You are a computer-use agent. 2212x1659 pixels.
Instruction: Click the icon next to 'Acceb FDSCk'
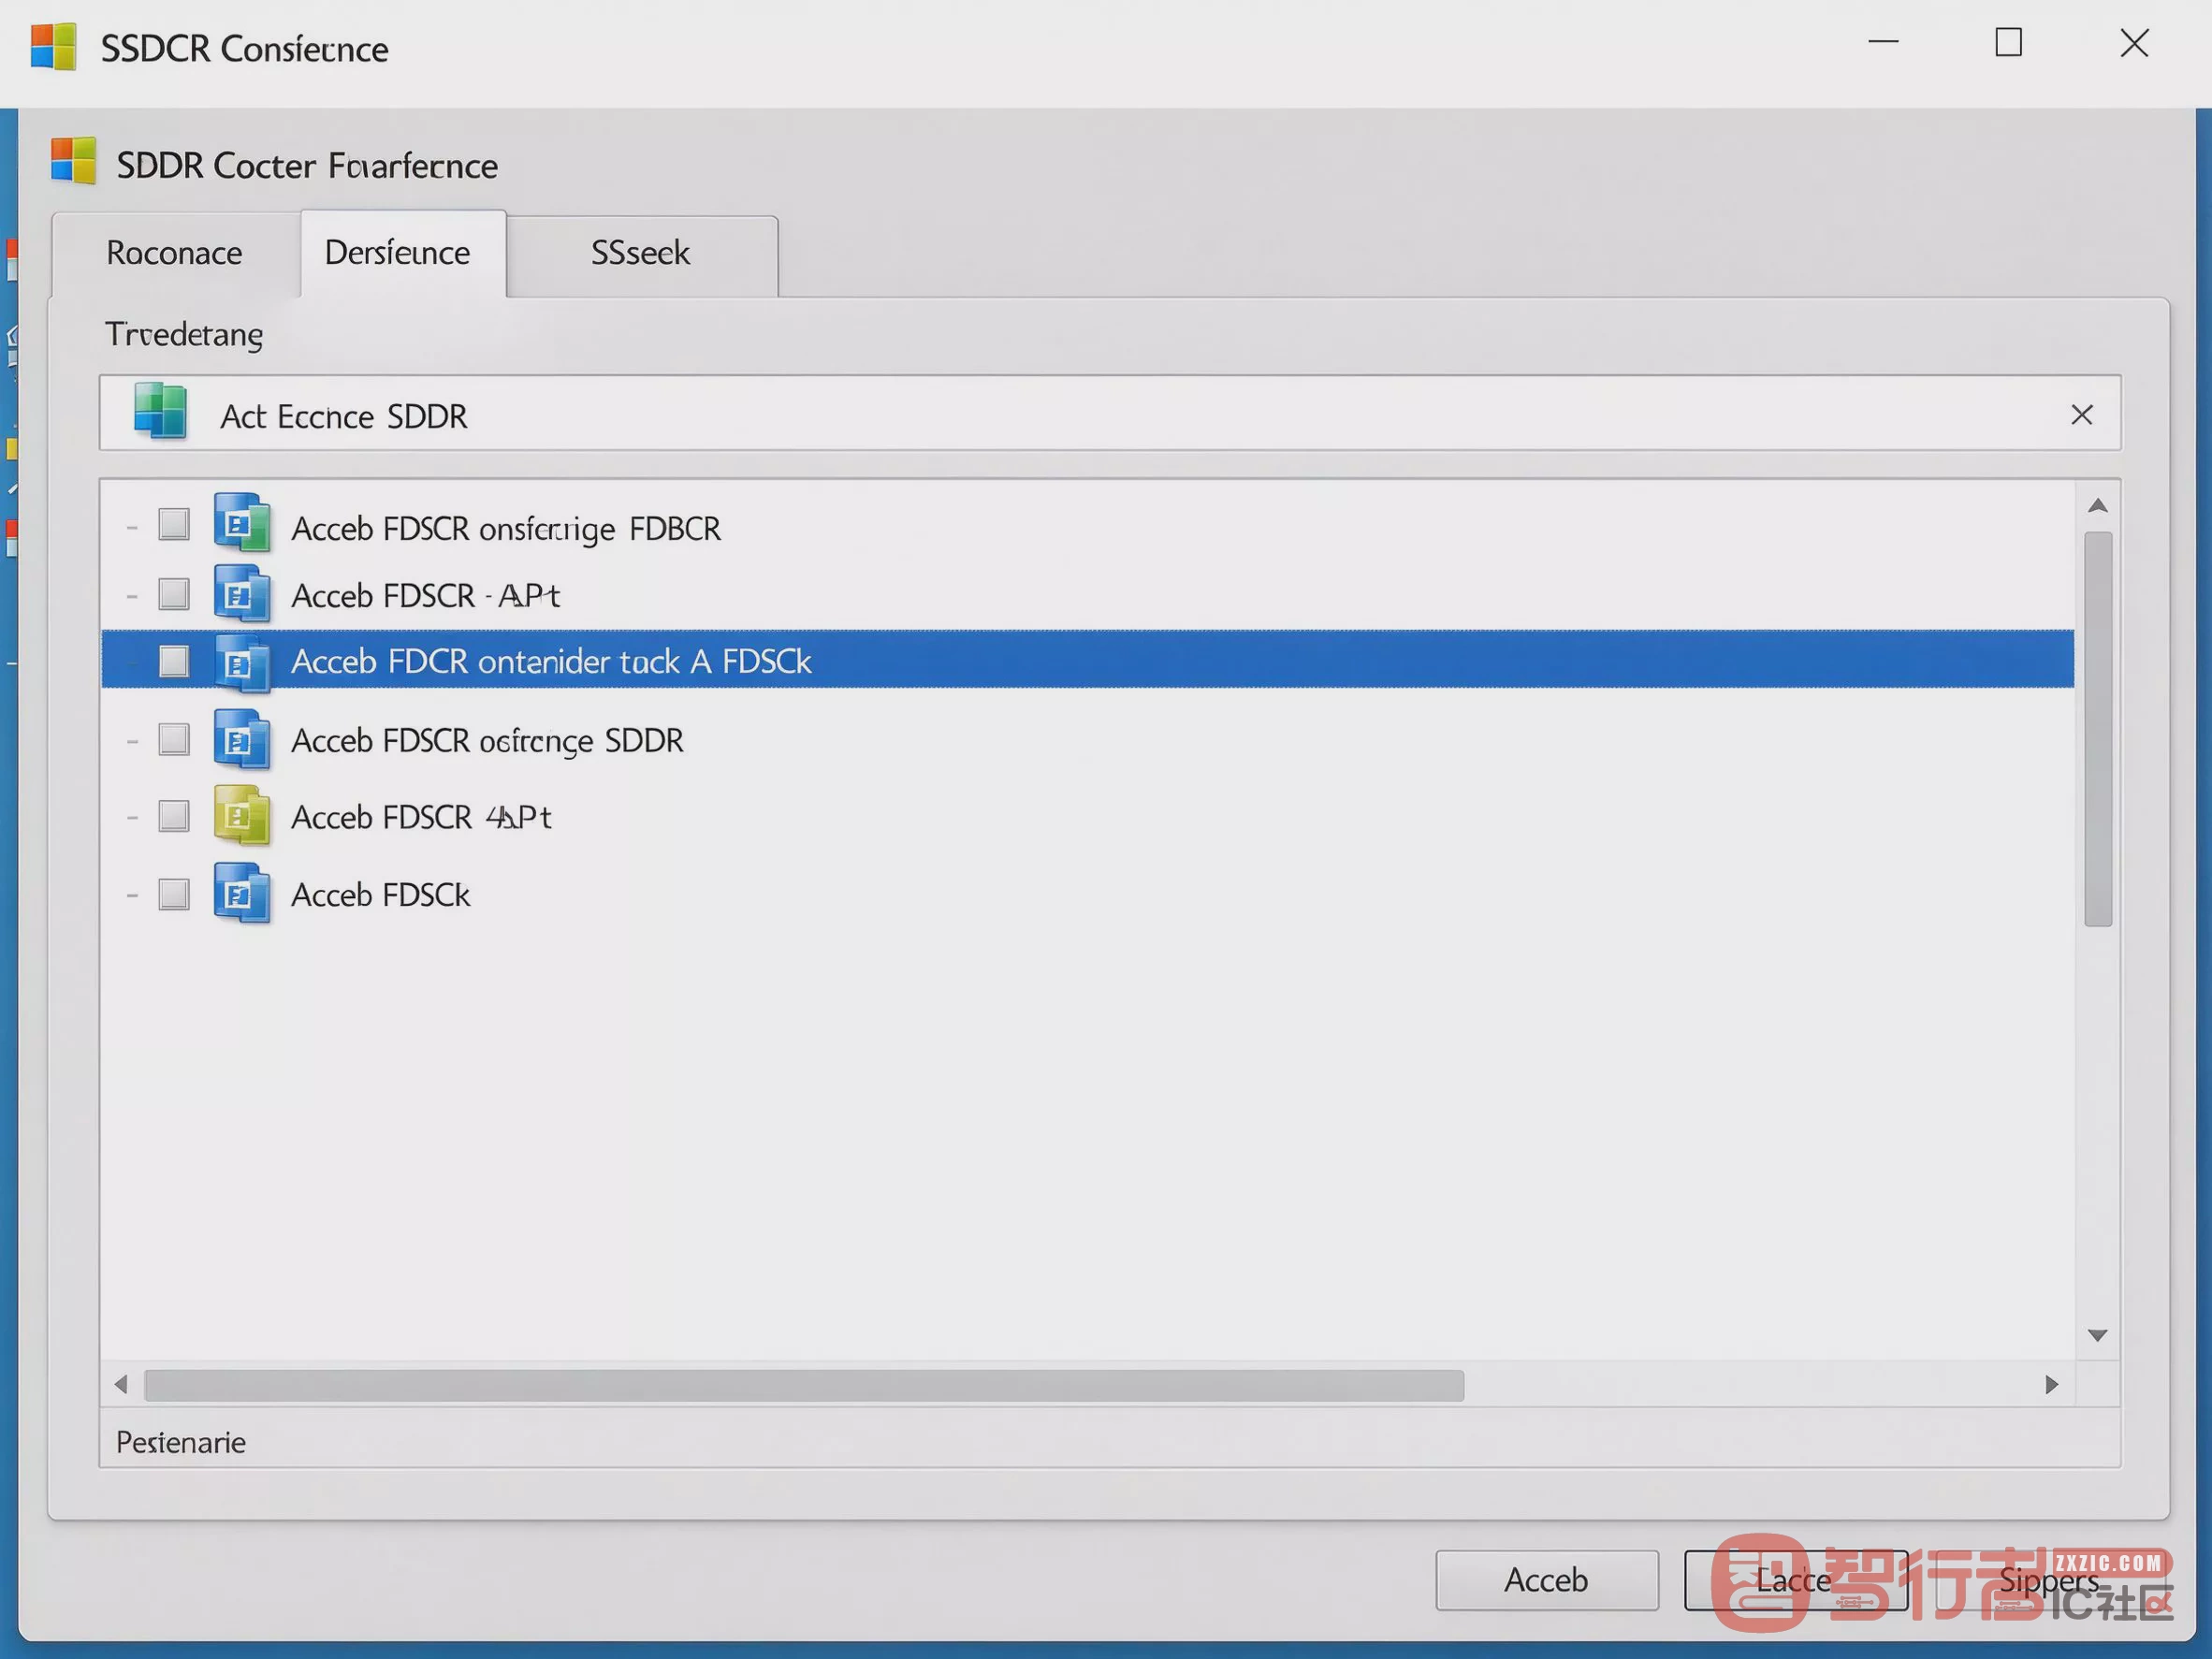pos(242,893)
